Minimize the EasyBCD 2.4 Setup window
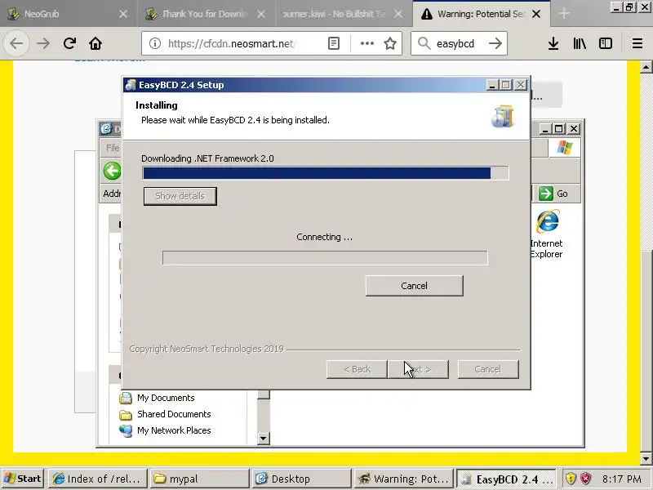Image resolution: width=653 pixels, height=490 pixels. [x=492, y=85]
